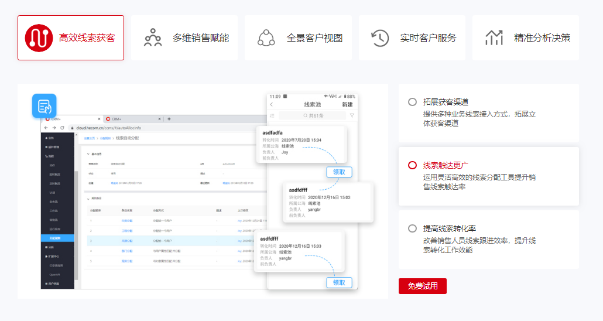Click the browser back arrow
603x321 pixels.
(x=46, y=127)
